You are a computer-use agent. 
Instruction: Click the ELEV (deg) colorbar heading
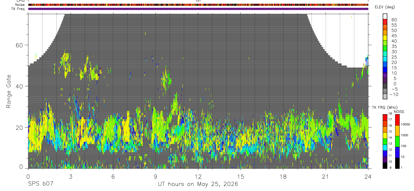pyautogui.click(x=385, y=7)
